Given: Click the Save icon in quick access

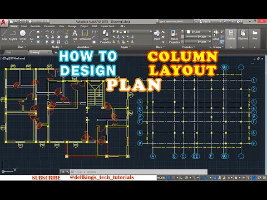Looking at the screenshot, I should [x=21, y=22].
